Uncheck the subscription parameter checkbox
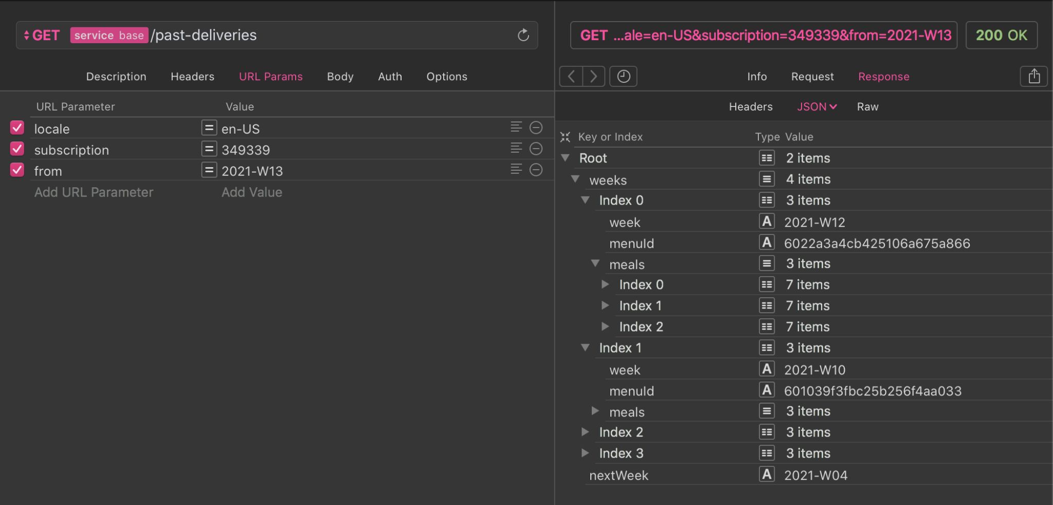Screen dimensions: 1053x505 click(x=17, y=149)
